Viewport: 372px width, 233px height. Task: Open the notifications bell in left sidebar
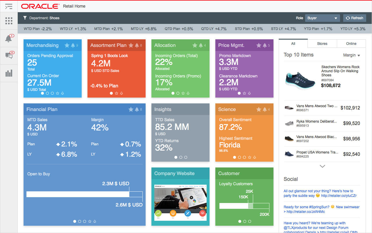point(9,38)
